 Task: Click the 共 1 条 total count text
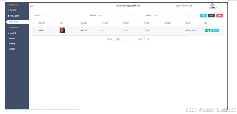coord(110,39)
